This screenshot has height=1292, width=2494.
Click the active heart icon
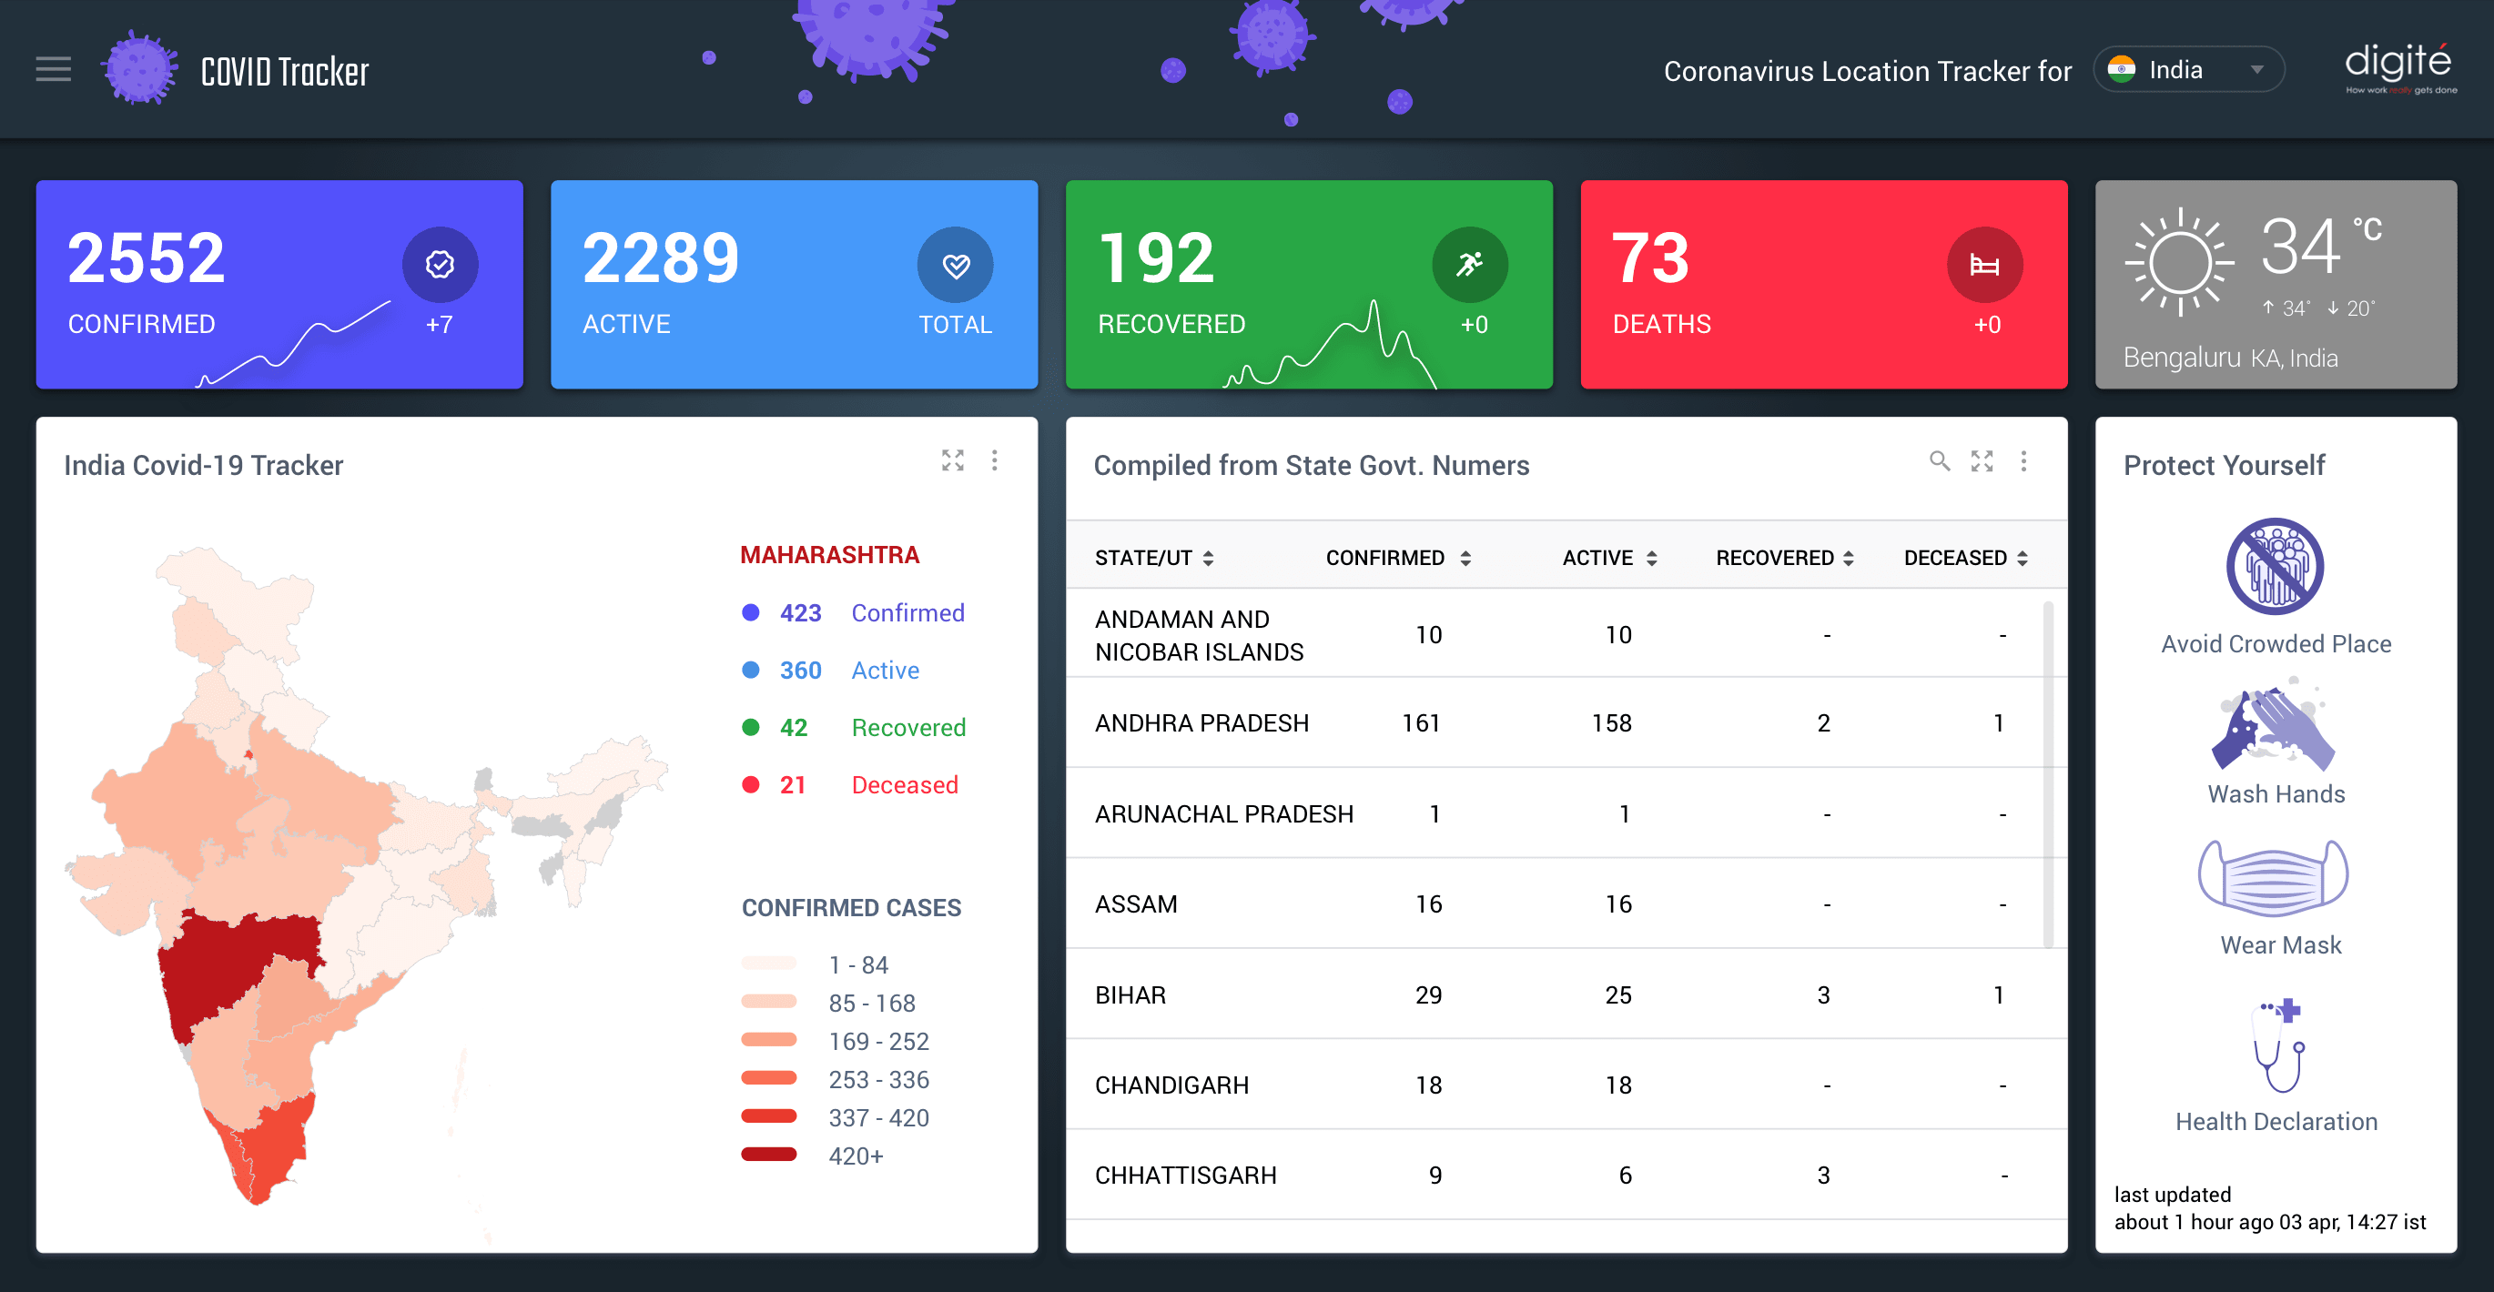click(955, 264)
